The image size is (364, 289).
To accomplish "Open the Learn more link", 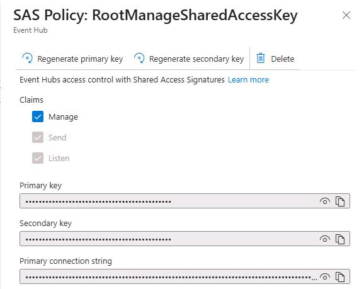I will coord(248,80).
